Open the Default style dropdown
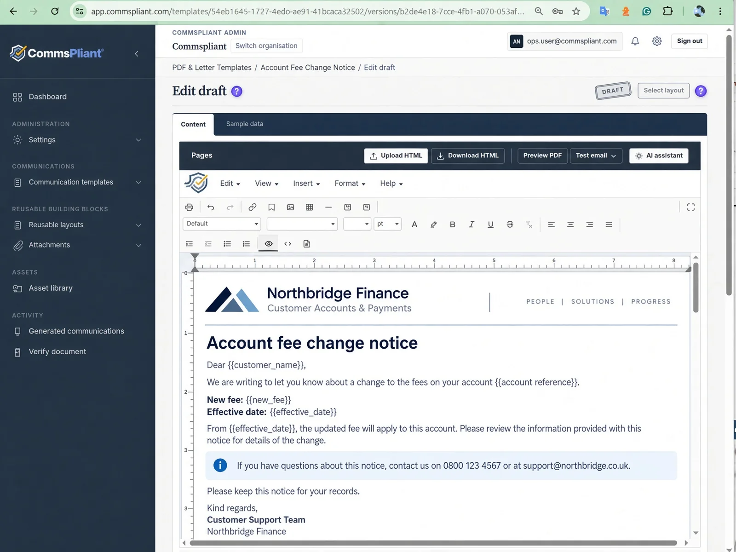 pos(222,224)
